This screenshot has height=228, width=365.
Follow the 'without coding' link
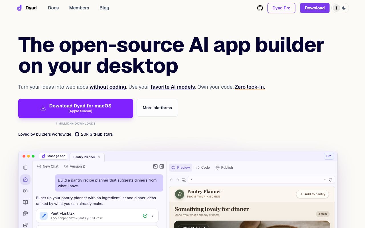(x=108, y=87)
